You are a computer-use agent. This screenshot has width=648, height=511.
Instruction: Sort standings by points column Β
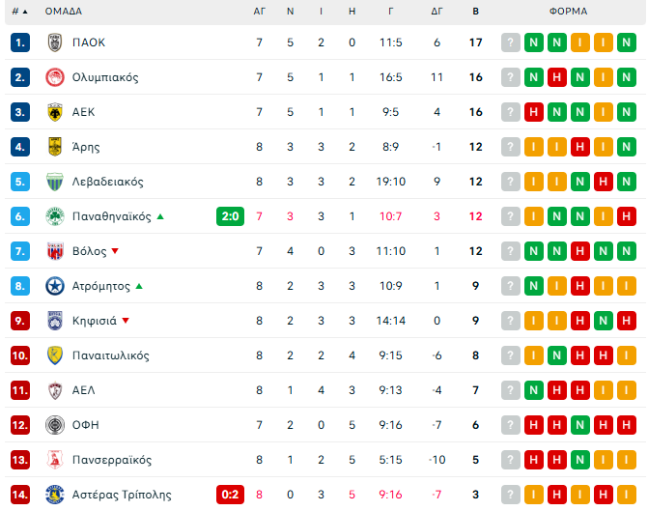[x=475, y=12]
